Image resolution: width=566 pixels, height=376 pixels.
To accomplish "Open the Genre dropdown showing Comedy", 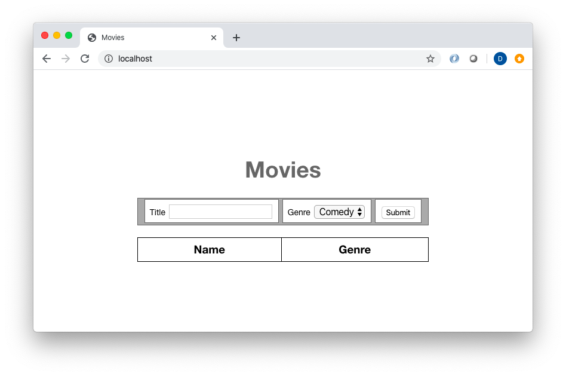I will (x=339, y=212).
